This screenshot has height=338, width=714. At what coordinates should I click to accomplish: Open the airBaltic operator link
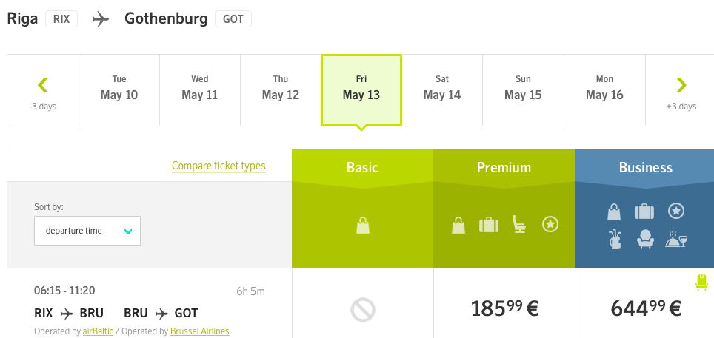98,331
